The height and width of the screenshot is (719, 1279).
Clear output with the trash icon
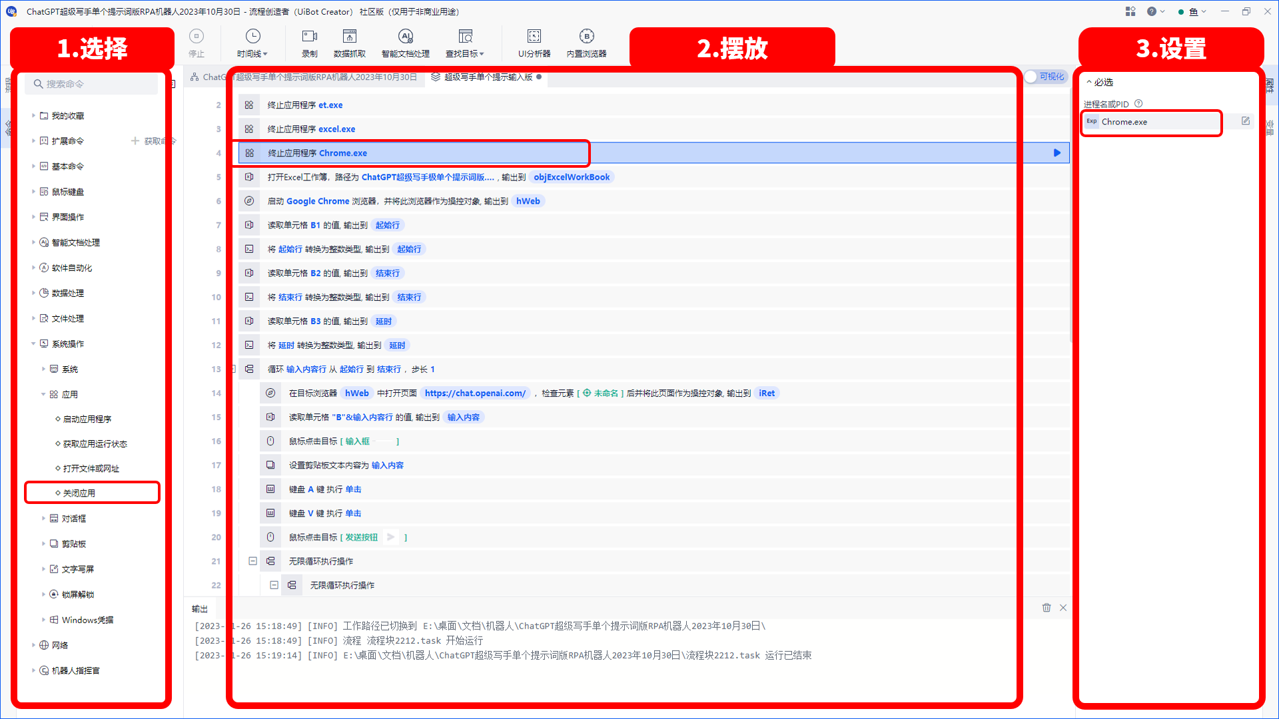pos(1047,608)
